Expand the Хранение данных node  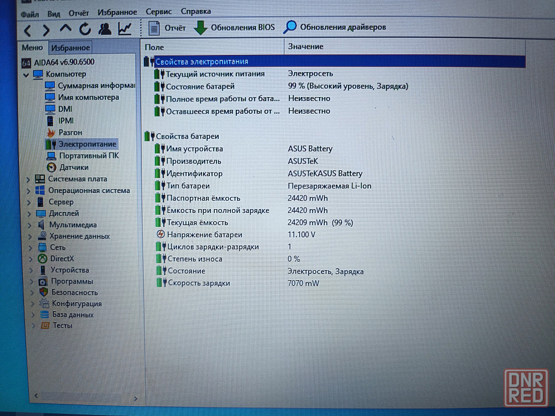click(30, 237)
